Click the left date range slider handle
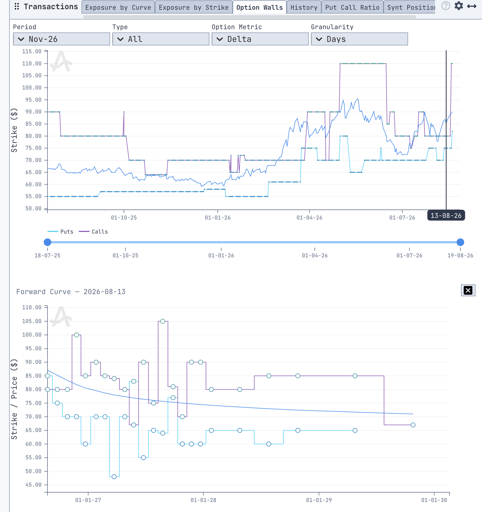This screenshot has height=512, width=482. click(47, 242)
